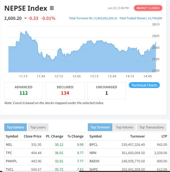The width and height of the screenshot is (170, 172).
Task: Open the TPC stock symbol
Action: (9, 153)
